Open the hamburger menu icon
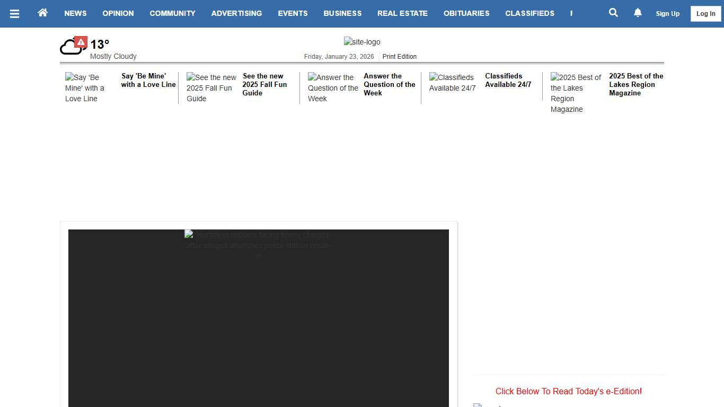Viewport: 724px width, 407px height. (14, 14)
